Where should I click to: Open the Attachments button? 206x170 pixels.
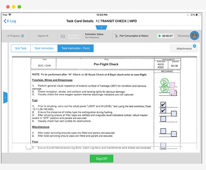(x=184, y=49)
